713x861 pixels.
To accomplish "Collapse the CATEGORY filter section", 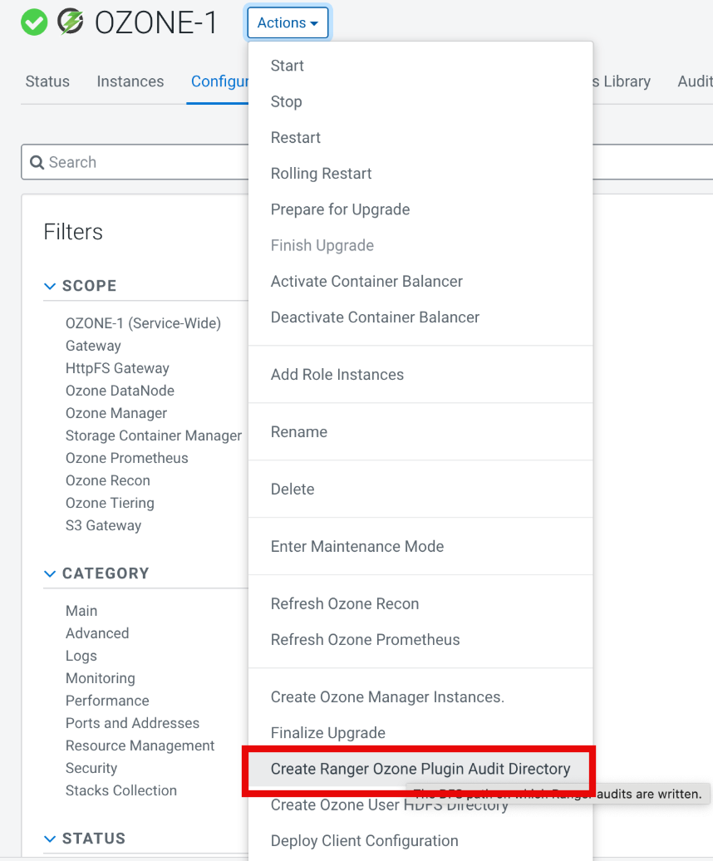I will [49, 573].
